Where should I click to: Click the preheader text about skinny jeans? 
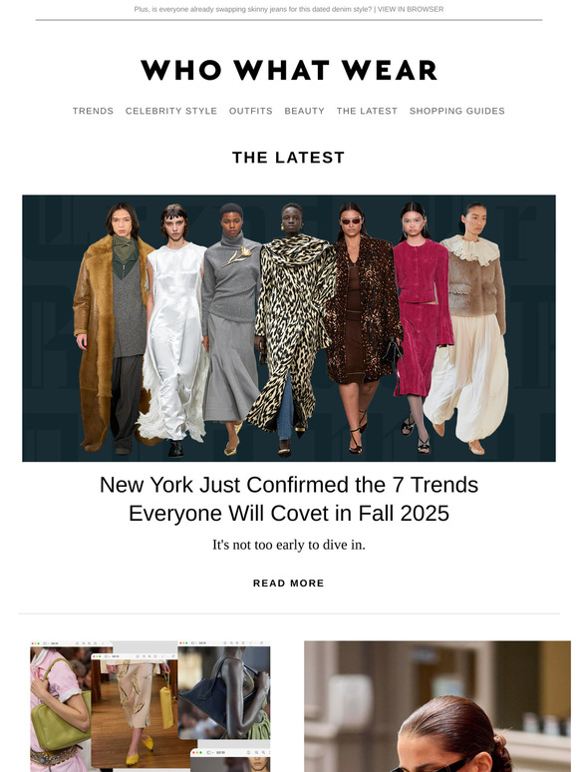(x=253, y=9)
